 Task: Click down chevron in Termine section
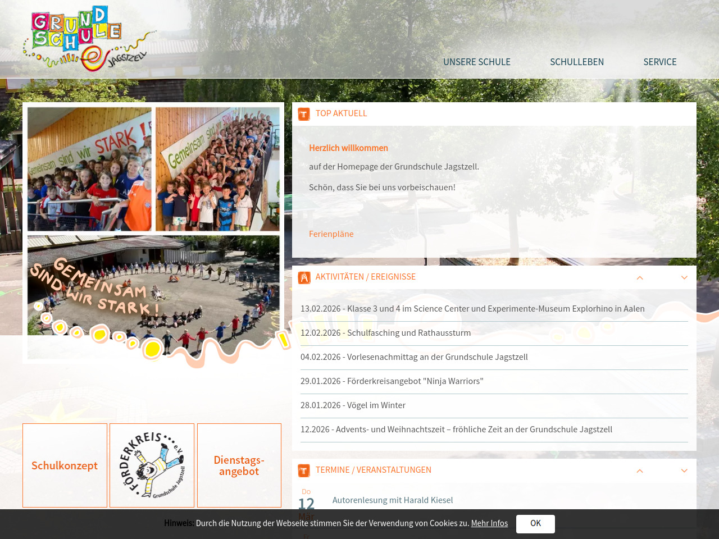coord(684,471)
